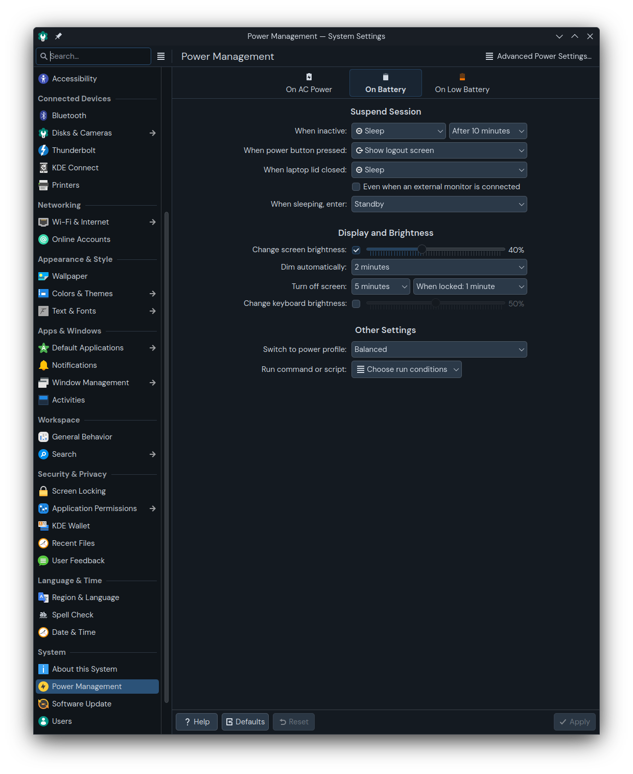Select the KDE Wallet icon

tap(43, 525)
